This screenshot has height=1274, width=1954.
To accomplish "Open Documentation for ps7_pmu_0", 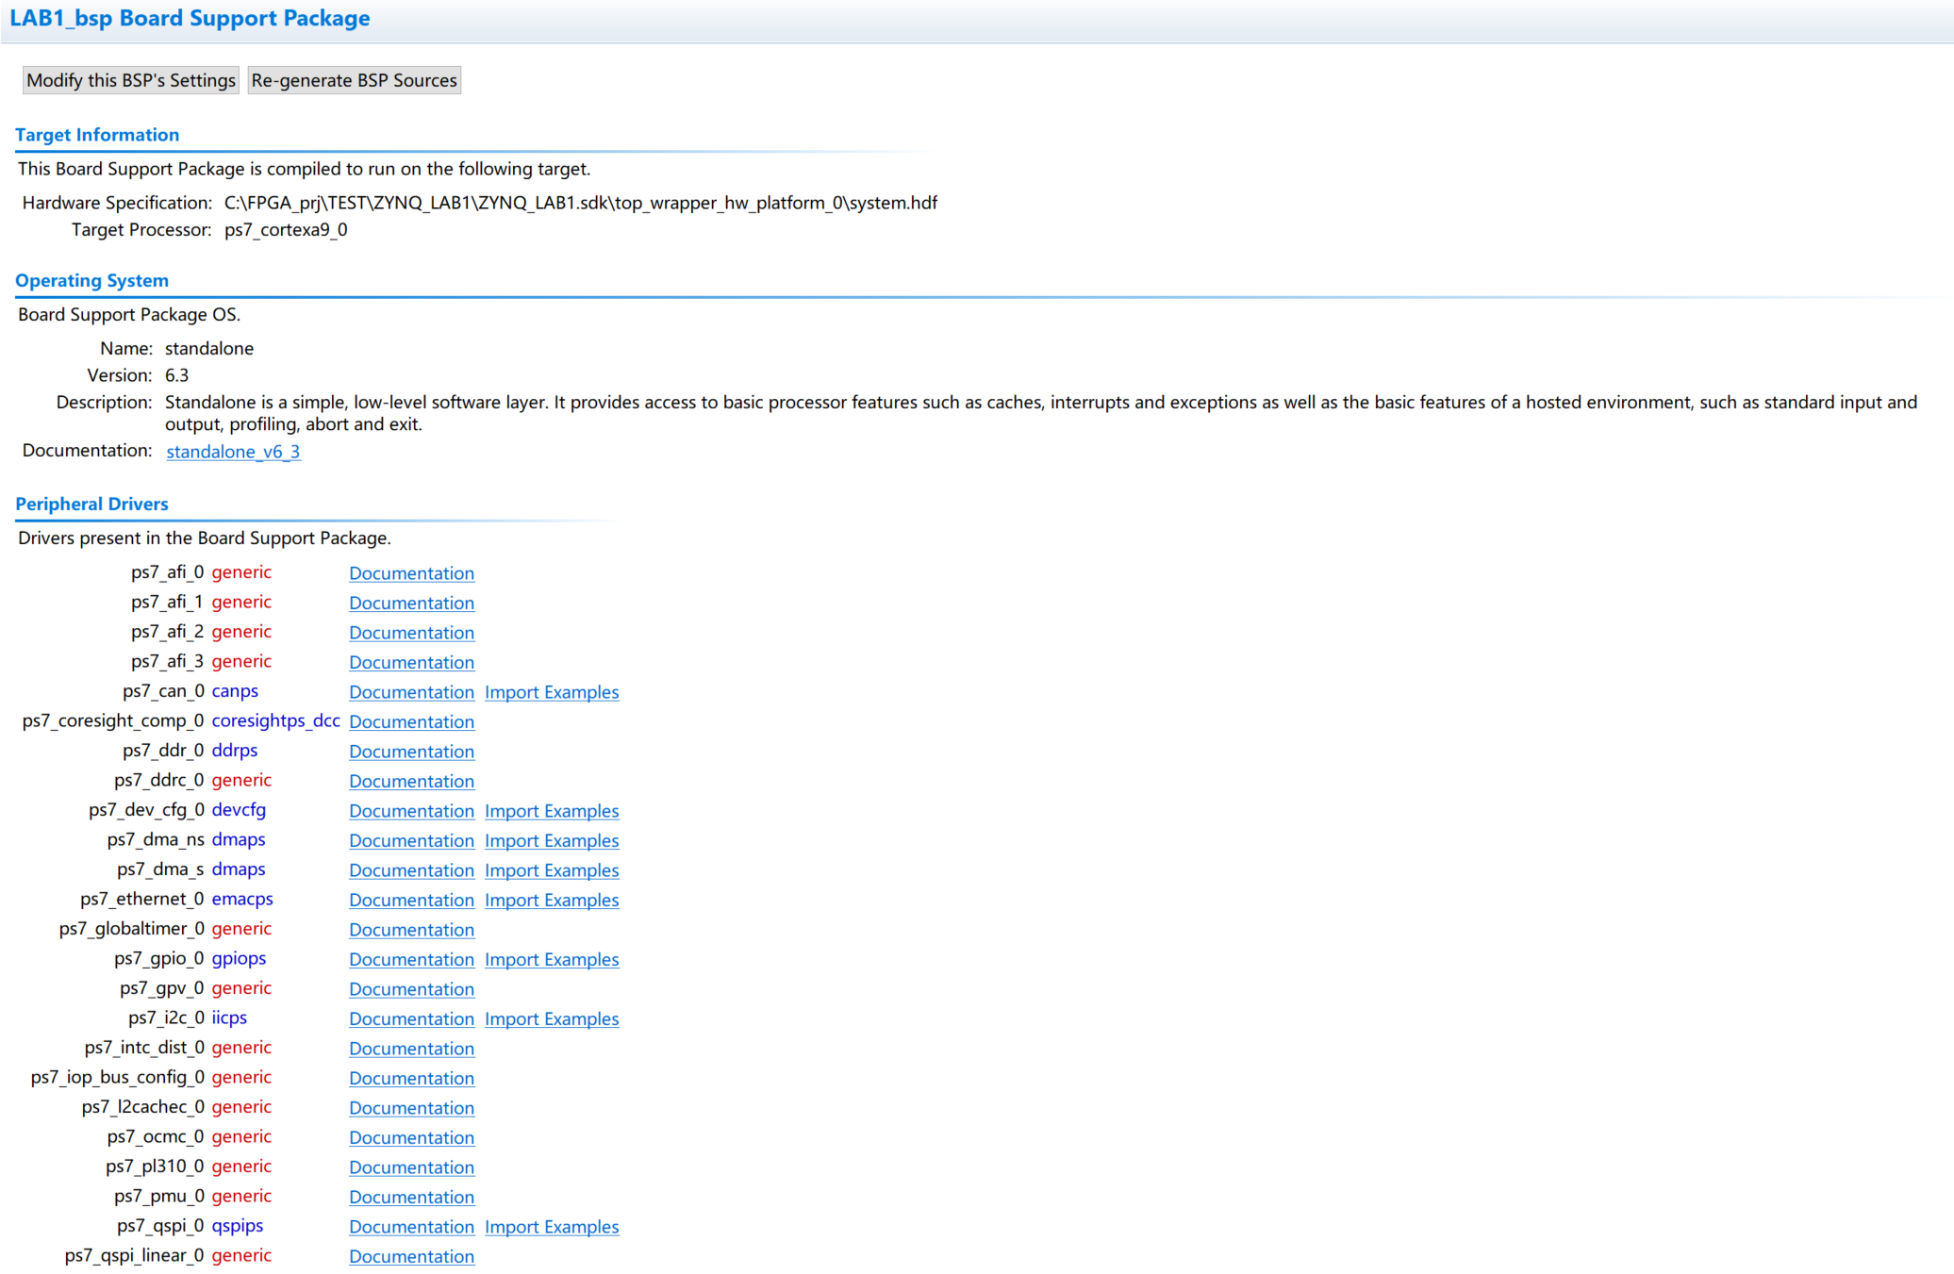I will click(x=411, y=1197).
